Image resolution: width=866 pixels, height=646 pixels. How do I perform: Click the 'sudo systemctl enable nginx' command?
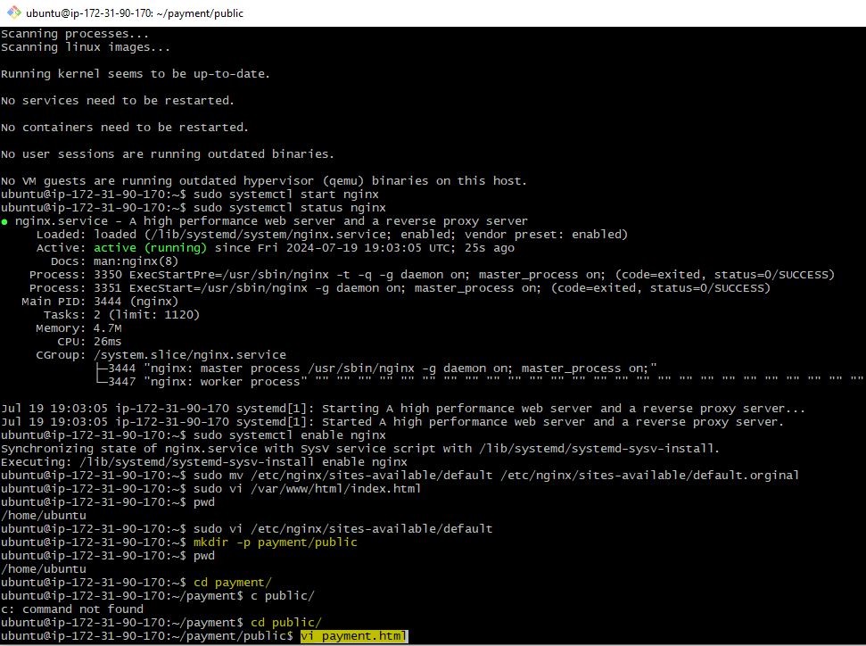pos(289,435)
